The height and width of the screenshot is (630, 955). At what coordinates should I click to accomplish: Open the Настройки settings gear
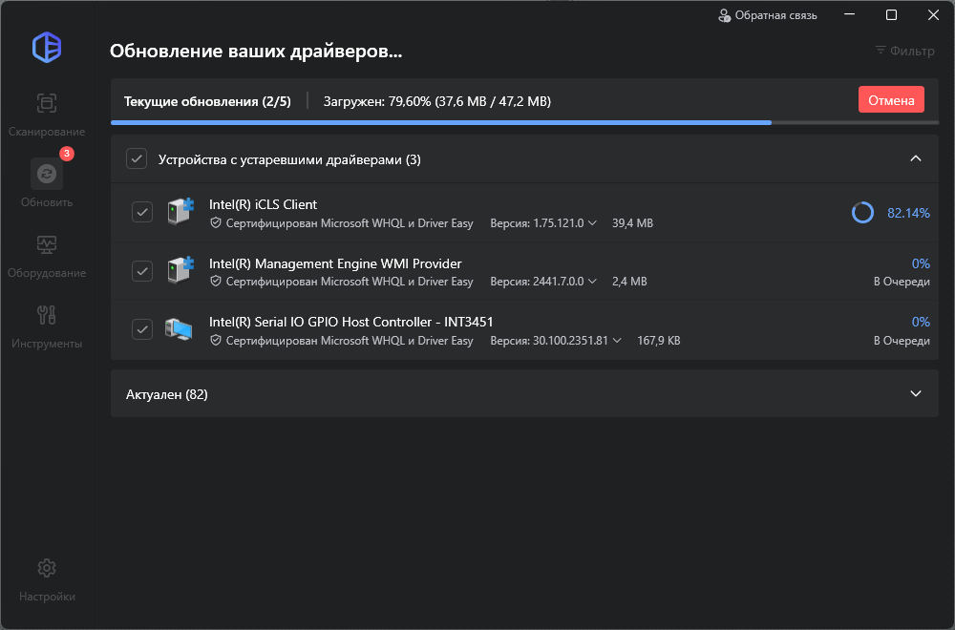[47, 568]
